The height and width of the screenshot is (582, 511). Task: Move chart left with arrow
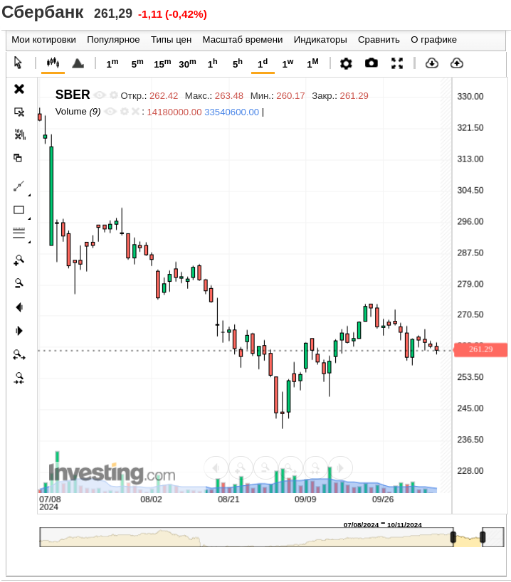pos(19,307)
